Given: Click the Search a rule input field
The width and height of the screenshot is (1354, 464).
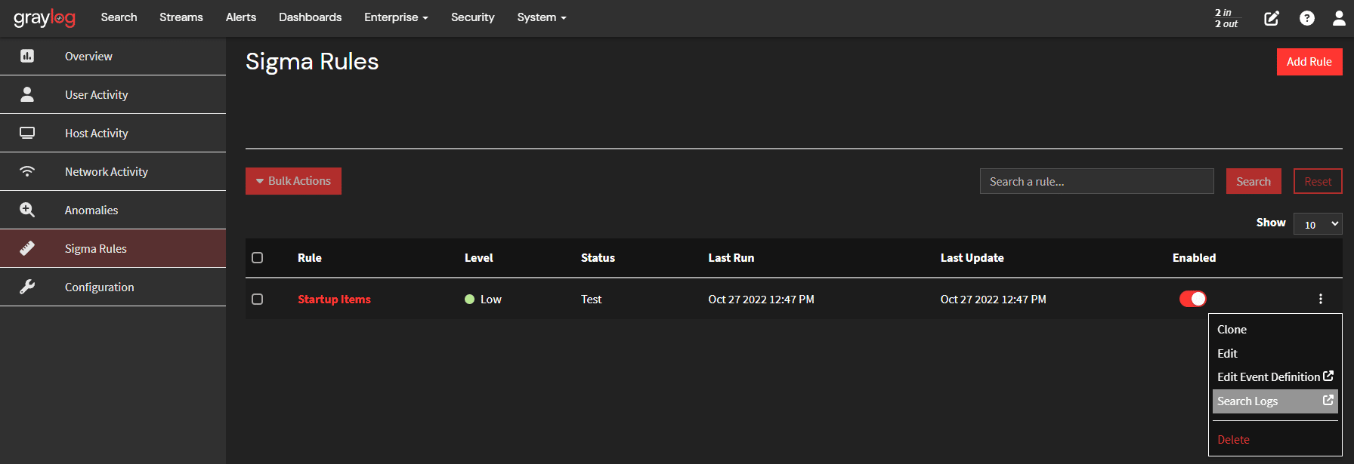Looking at the screenshot, I should (x=1096, y=182).
